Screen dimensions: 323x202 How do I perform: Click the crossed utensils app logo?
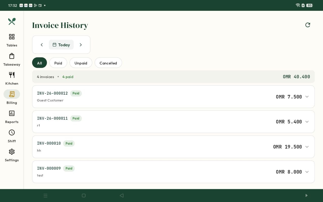tap(12, 22)
